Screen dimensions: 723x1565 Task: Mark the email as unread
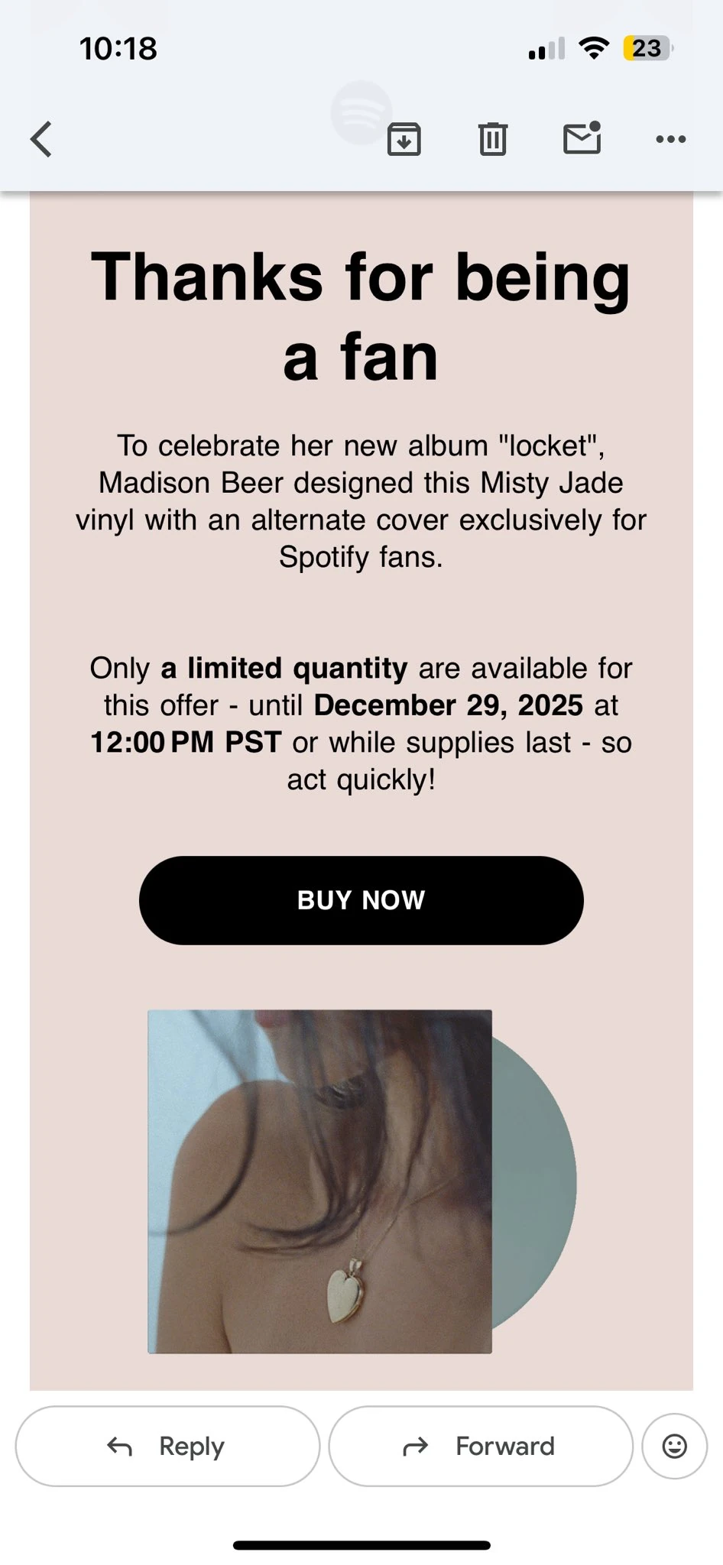tap(582, 138)
